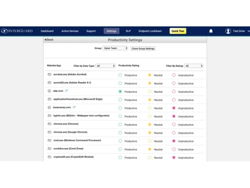Click the app icon beside coreldrw.exe
This screenshot has width=250, height=188.
pyautogui.click(x=49, y=148)
